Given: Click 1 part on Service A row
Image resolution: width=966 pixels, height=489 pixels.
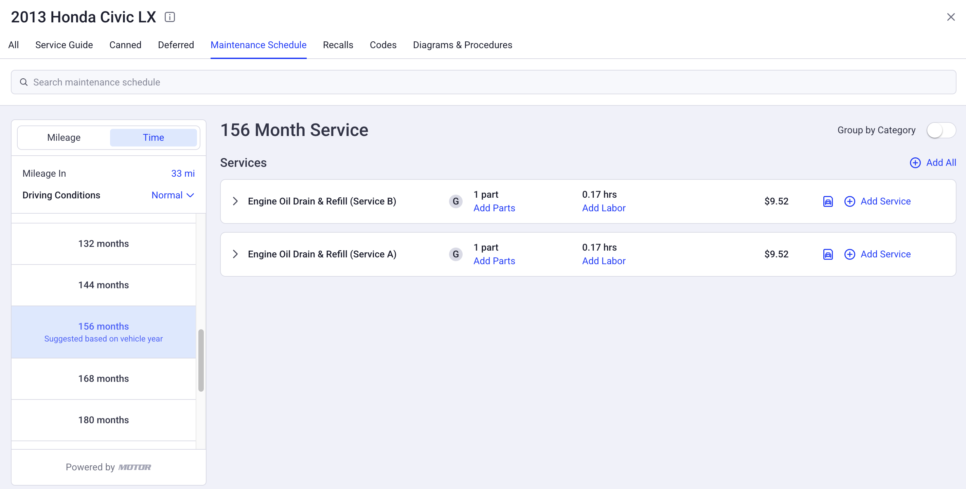Looking at the screenshot, I should click(x=486, y=248).
